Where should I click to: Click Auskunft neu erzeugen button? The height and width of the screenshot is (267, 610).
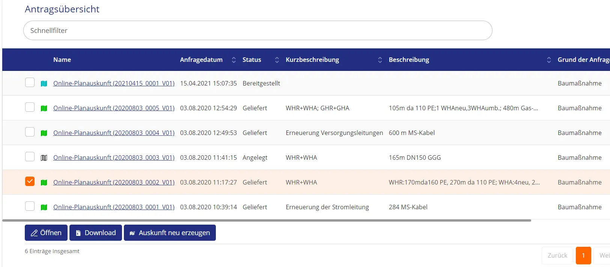tap(170, 232)
